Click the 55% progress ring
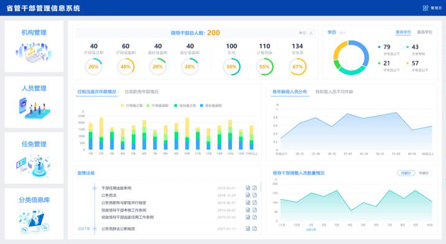 click(x=264, y=67)
